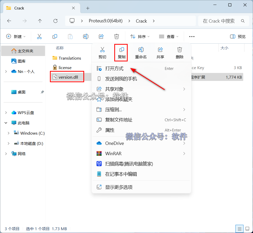
Task: Switch to details view in status bar
Action: pyautogui.click(x=239, y=229)
